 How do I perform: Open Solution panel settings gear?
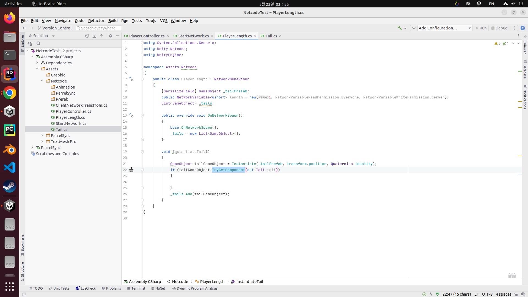tap(111, 36)
